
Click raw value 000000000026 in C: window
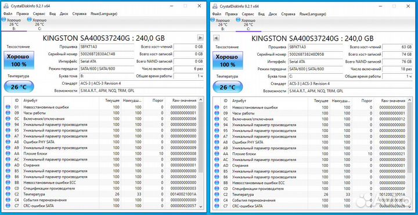(x=393, y=148)
